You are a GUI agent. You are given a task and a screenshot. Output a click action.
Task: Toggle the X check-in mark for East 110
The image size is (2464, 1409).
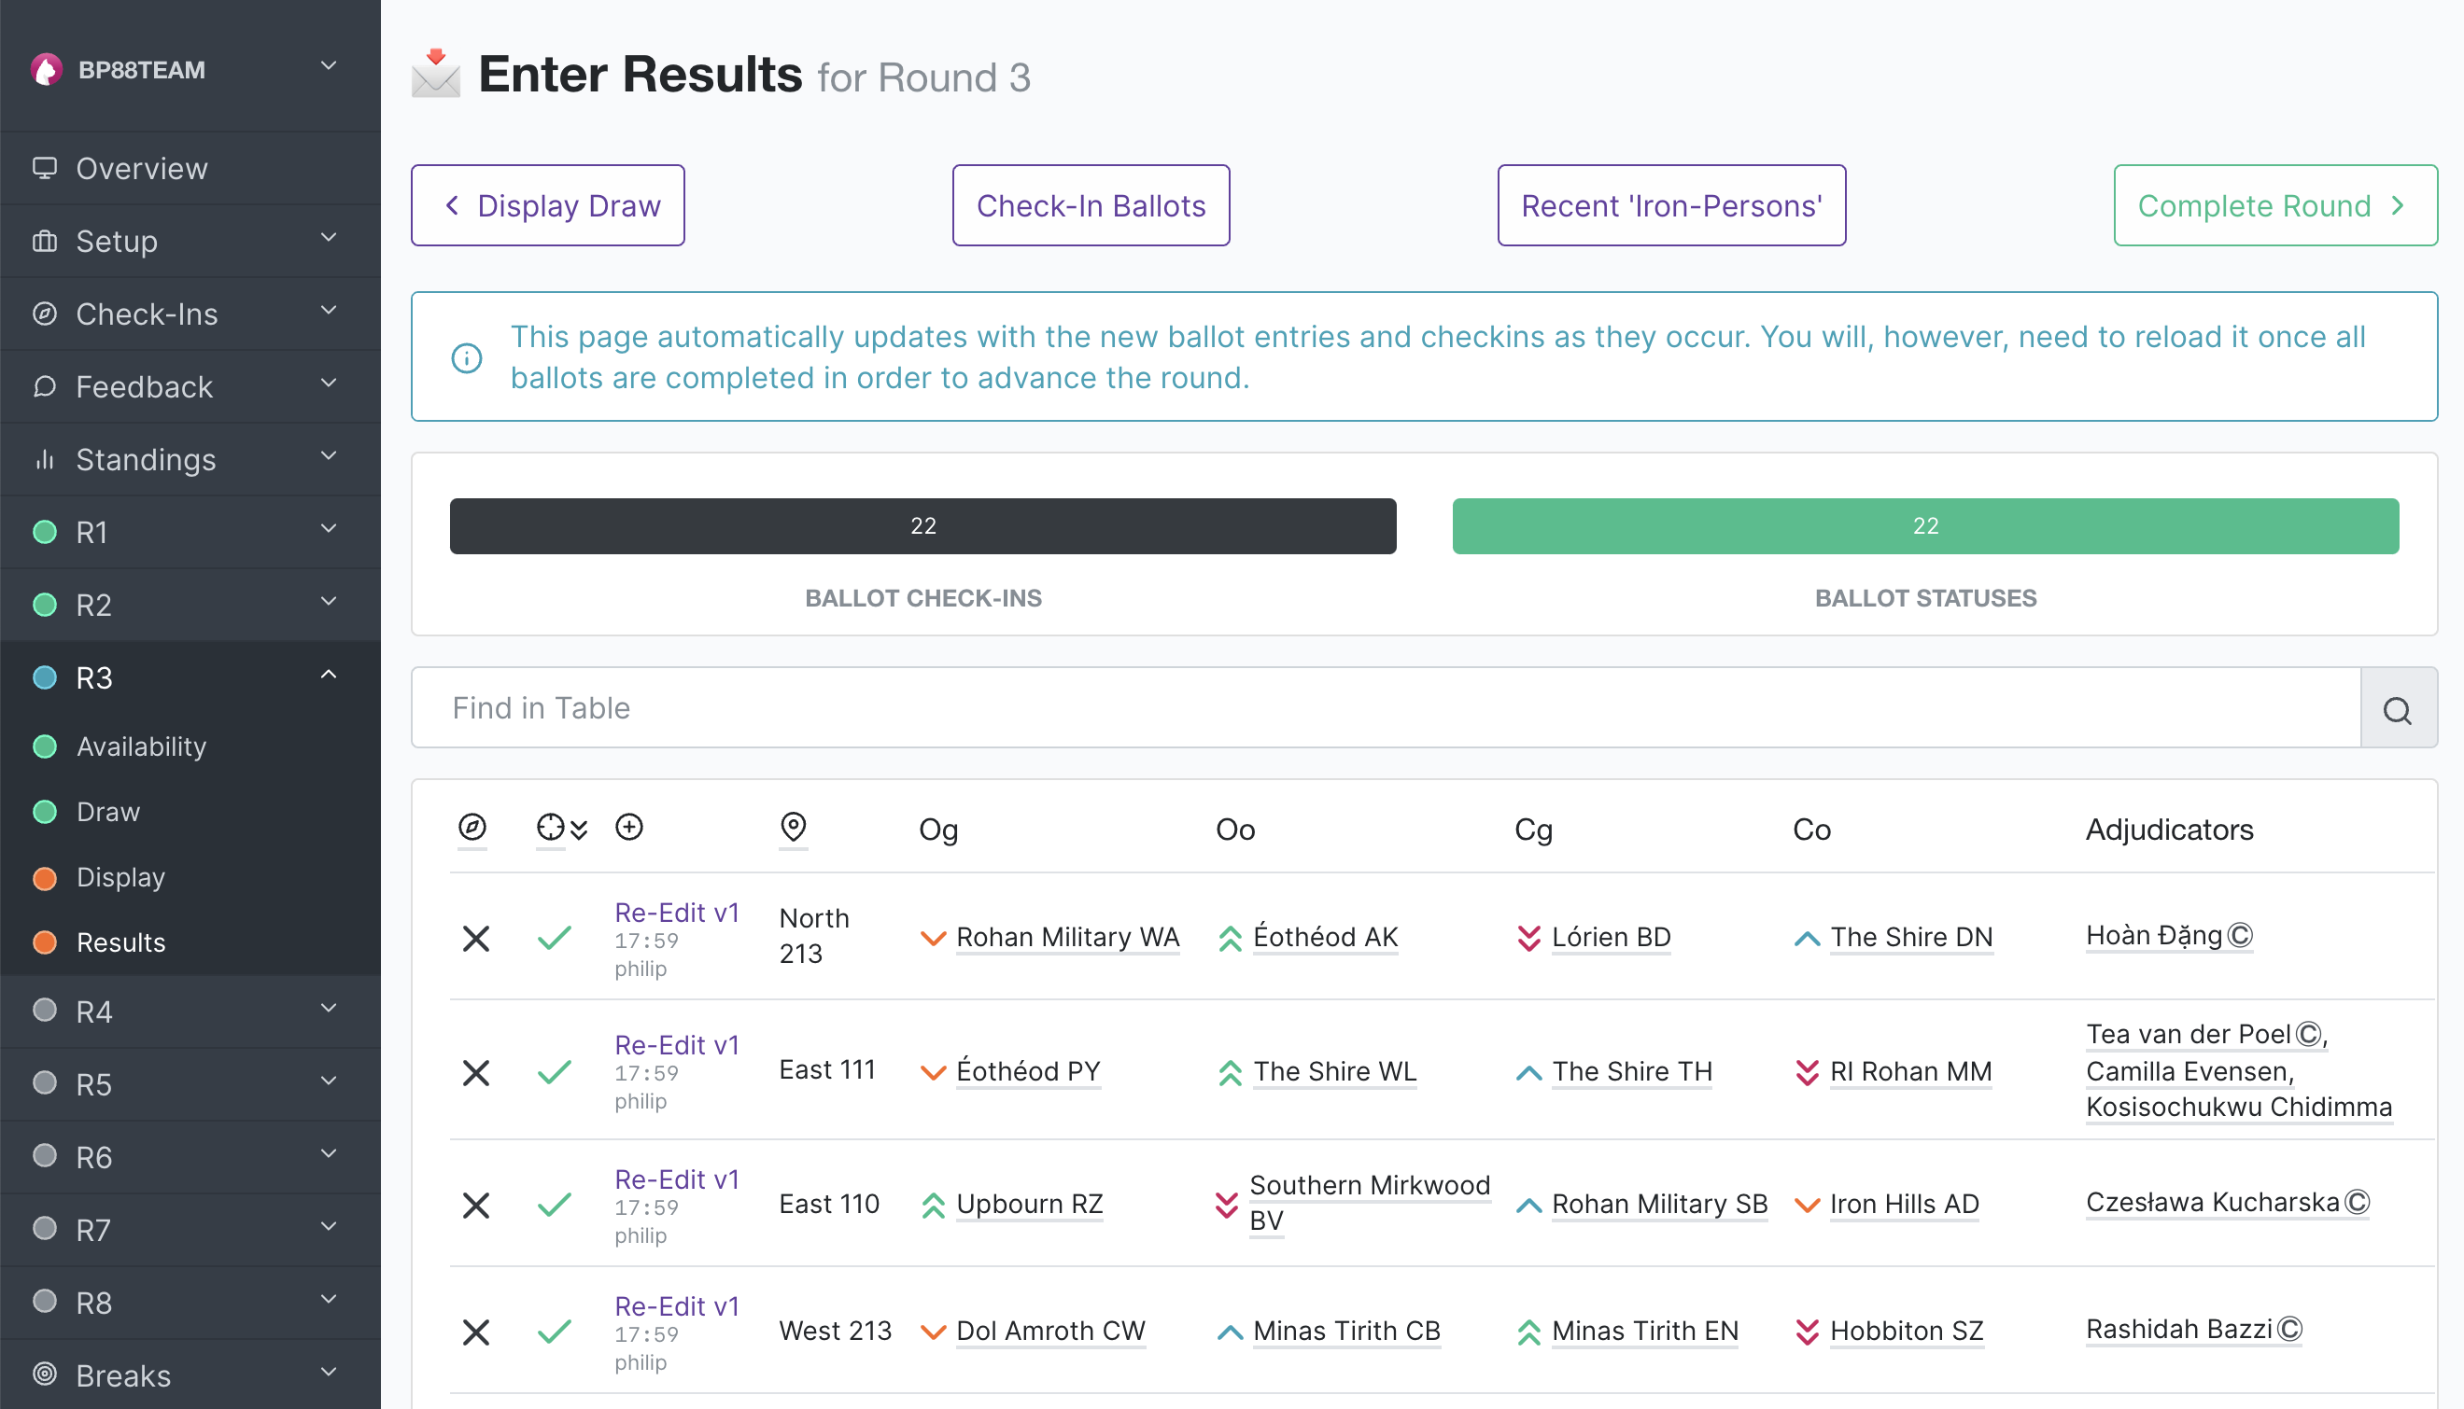coord(475,1205)
